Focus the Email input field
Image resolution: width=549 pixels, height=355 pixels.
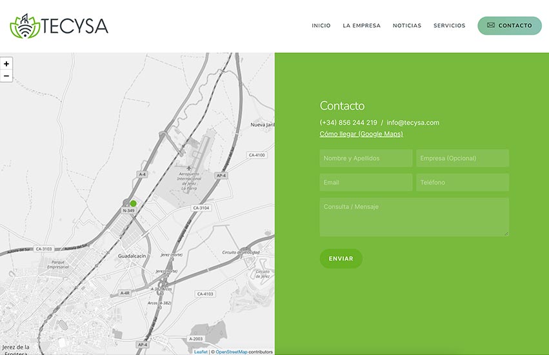tap(366, 182)
